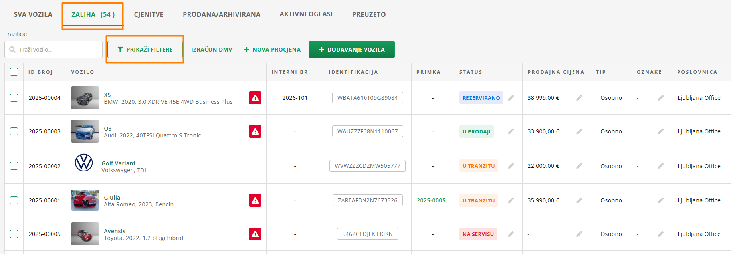The image size is (731, 254).
Task: Click the Alfa Romeo Giulia thumbnail
Action: pos(85,200)
